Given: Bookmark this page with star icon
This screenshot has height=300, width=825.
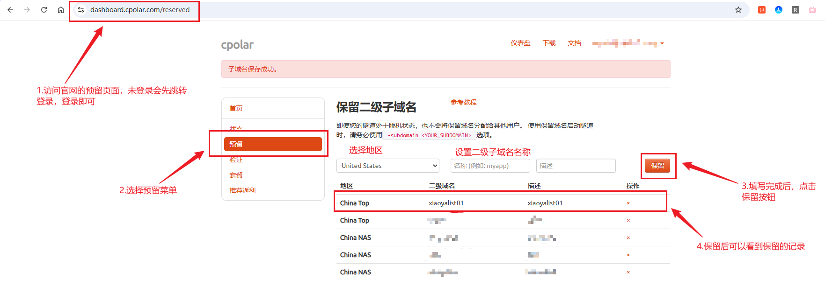Looking at the screenshot, I should click(738, 10).
